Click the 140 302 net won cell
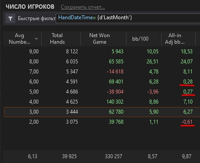 point(115,102)
